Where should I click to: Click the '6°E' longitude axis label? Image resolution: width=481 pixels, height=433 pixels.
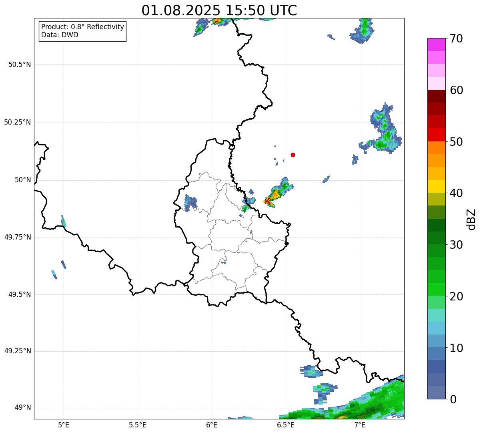pos(212,425)
